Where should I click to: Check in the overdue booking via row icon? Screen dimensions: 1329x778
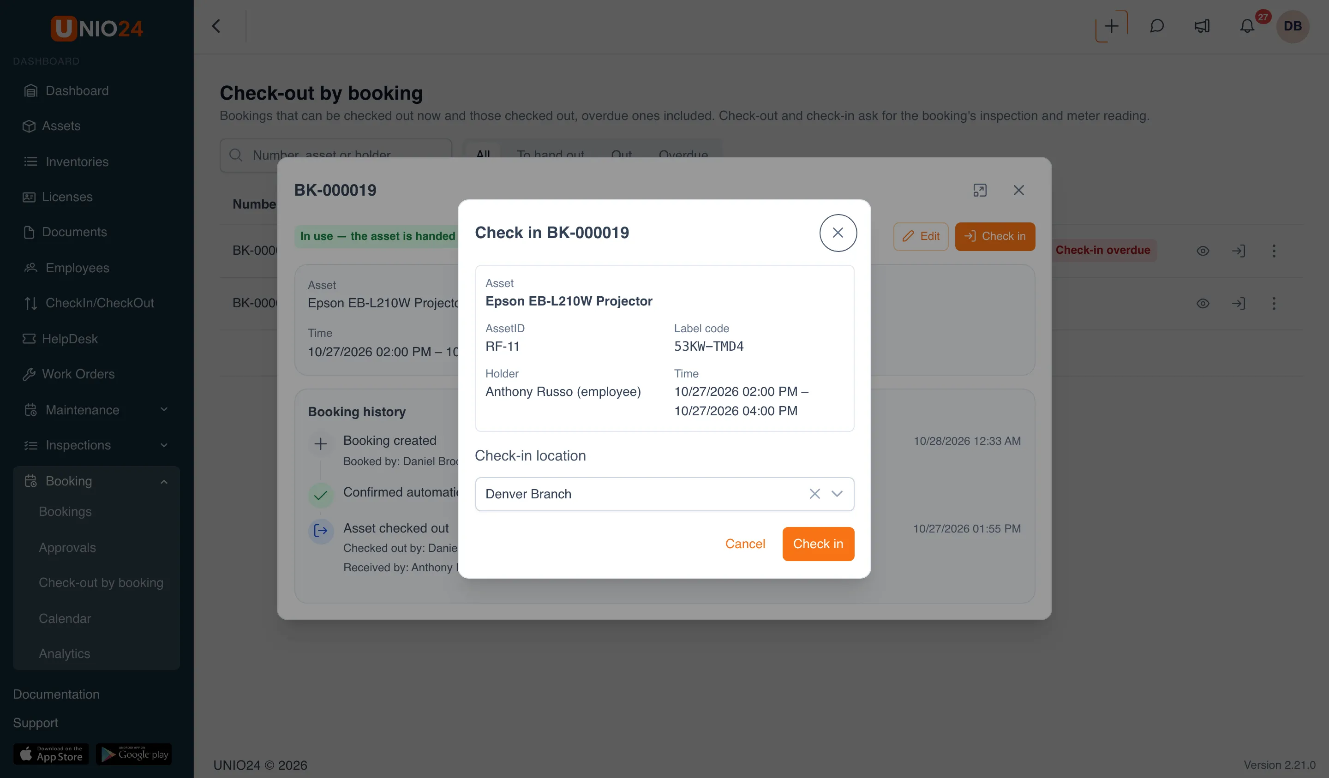[x=1238, y=251]
